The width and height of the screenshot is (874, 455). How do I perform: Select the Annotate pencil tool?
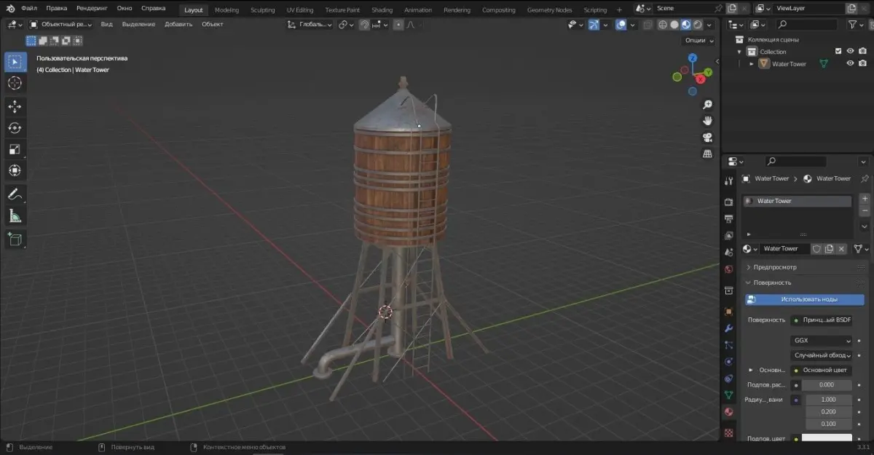pyautogui.click(x=15, y=194)
